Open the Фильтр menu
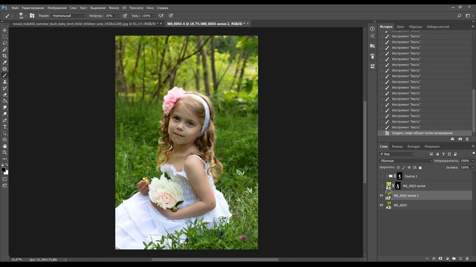476x267 pixels. [x=114, y=8]
